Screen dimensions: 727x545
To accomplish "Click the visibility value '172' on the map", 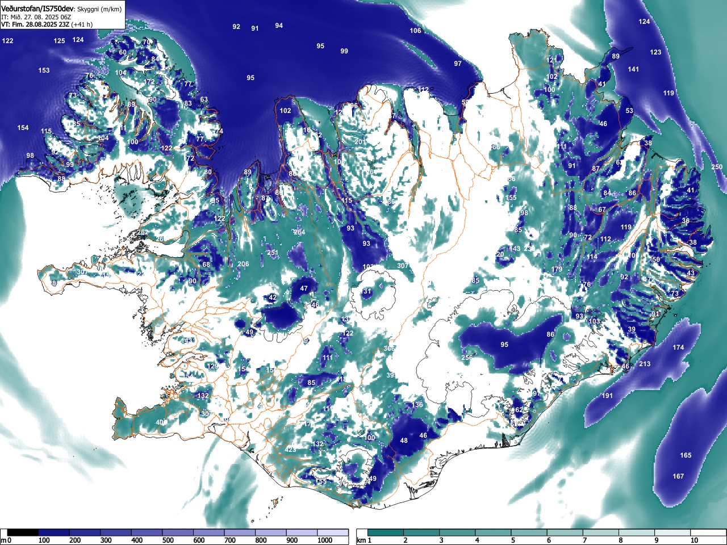I will (149, 82).
